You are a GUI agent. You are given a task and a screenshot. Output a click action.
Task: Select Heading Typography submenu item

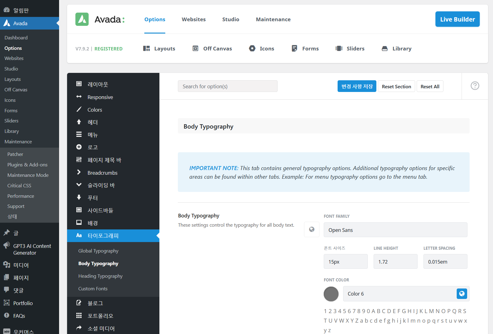[100, 276]
